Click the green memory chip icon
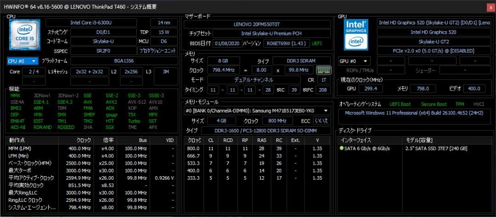This screenshot has width=496, height=217. coord(322,70)
